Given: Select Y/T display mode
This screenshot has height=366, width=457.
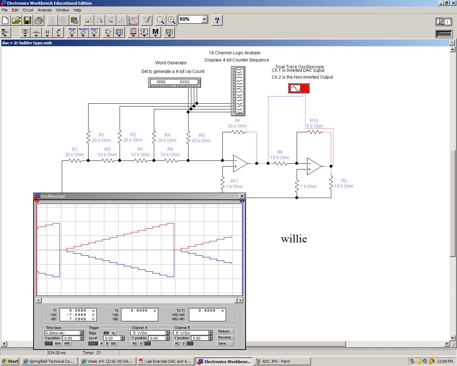Looking at the screenshot, I should (x=49, y=343).
